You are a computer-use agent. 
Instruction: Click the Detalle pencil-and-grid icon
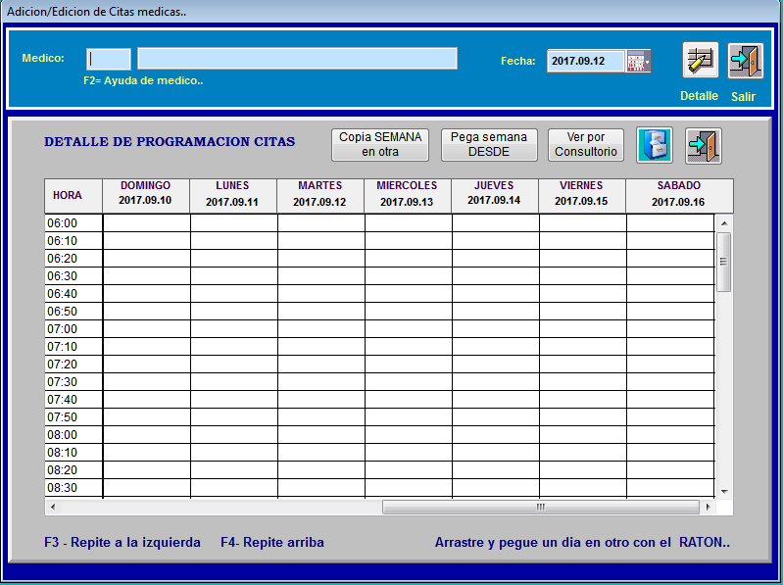click(700, 61)
